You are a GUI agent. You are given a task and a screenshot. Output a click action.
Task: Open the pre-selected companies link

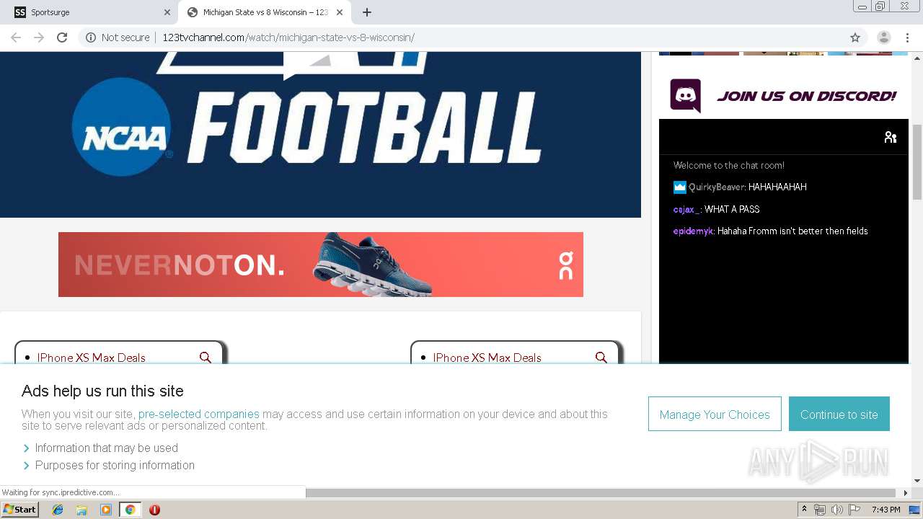coord(198,414)
